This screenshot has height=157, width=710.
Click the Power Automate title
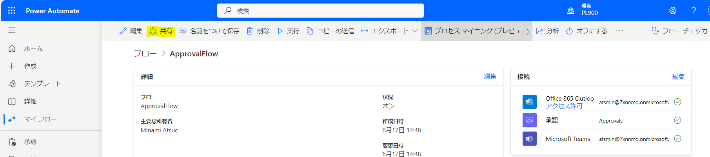(x=53, y=11)
